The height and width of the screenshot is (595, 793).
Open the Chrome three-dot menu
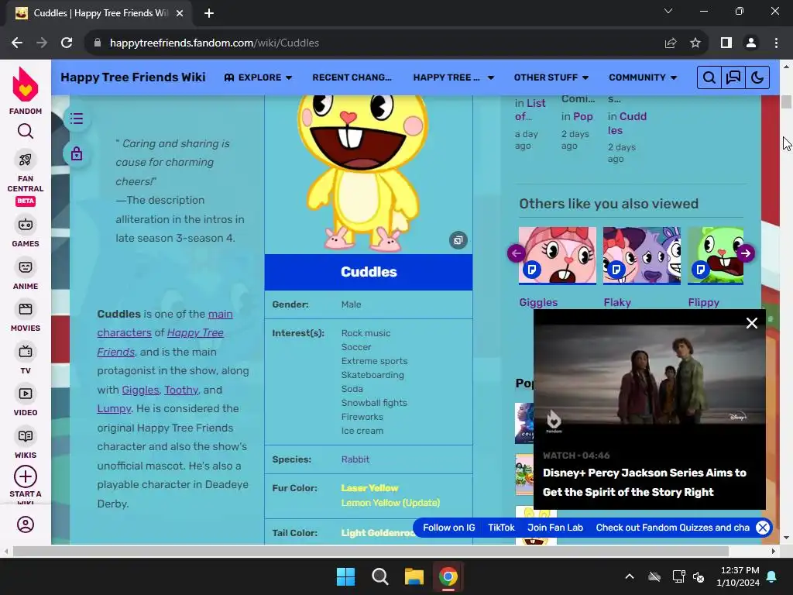coord(776,43)
